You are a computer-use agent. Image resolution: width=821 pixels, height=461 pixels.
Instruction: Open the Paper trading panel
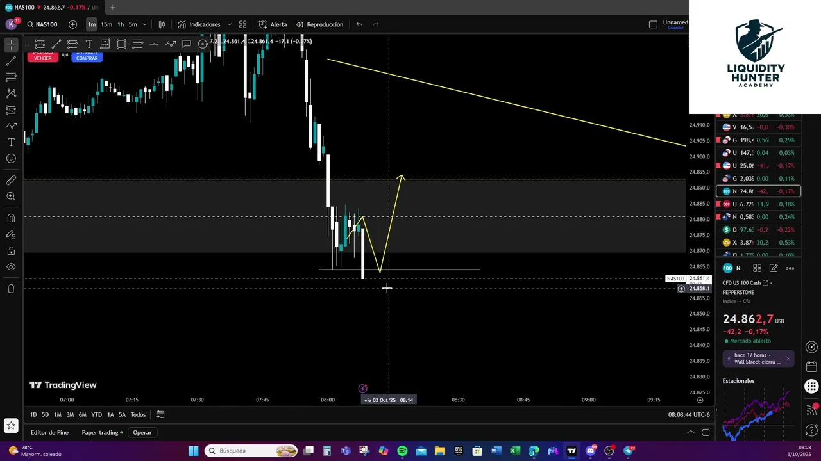(x=103, y=432)
